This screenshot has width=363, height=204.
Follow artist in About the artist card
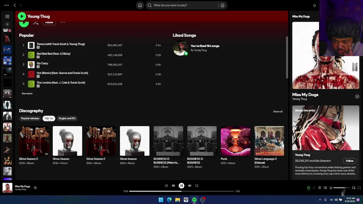pos(350,161)
